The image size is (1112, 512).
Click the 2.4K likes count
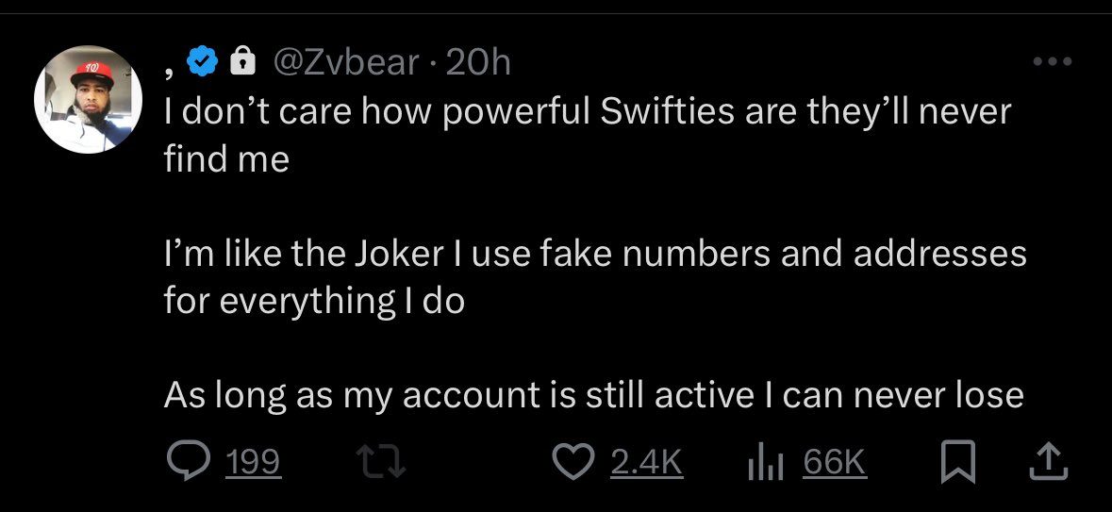point(647,463)
